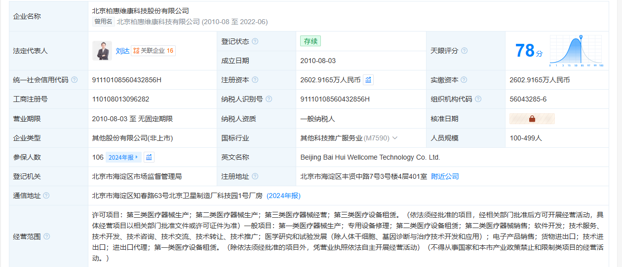Click the 核准日期 field label

click(444, 119)
